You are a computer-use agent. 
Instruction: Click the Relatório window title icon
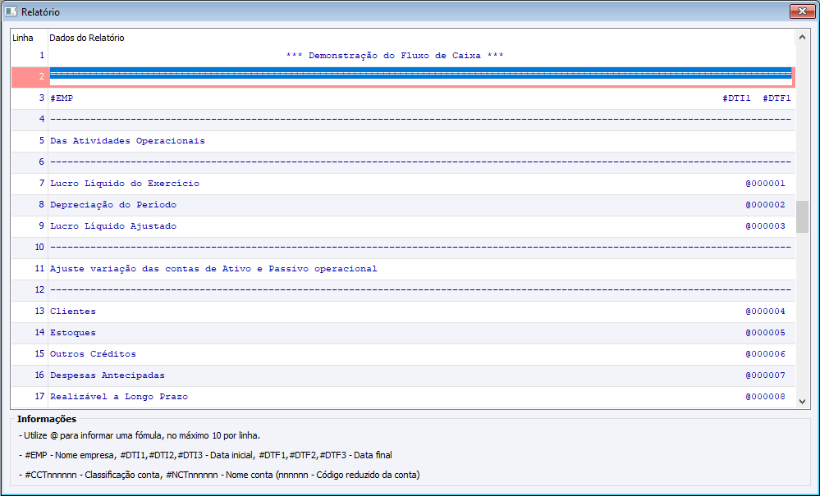11,11
